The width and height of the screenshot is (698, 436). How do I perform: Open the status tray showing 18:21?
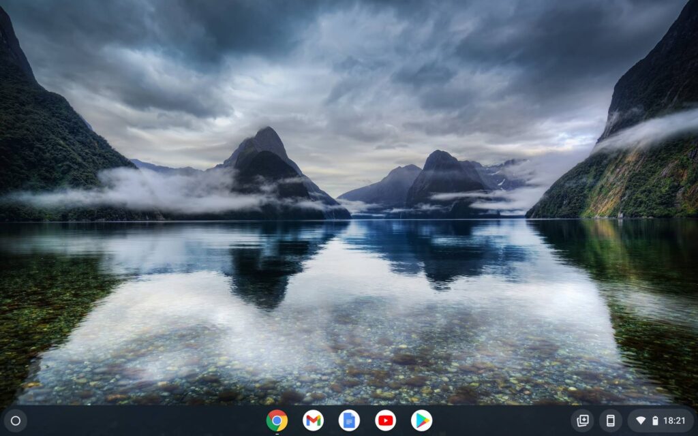click(661, 420)
